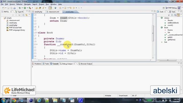Click the Open Type folder icon
The width and height of the screenshot is (183, 103).
pos(37,8)
